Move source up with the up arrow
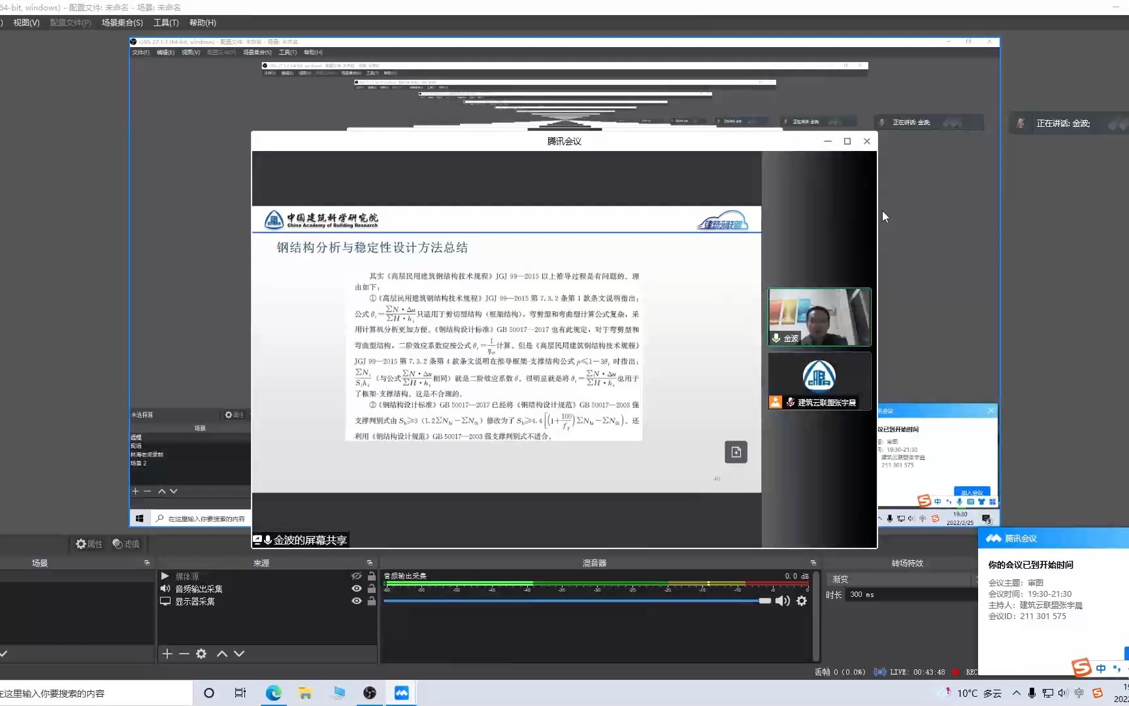 (x=222, y=654)
